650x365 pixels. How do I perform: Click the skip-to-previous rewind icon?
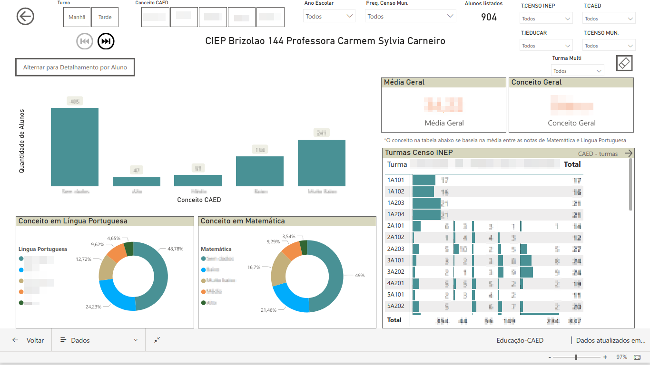point(85,42)
